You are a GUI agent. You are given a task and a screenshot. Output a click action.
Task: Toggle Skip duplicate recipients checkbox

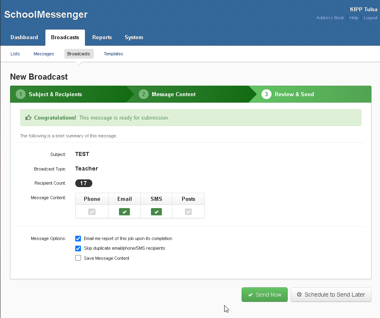click(79, 248)
